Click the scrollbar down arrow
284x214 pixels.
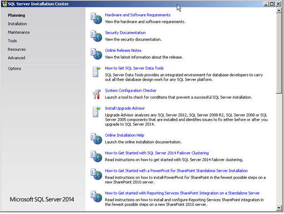279,208
